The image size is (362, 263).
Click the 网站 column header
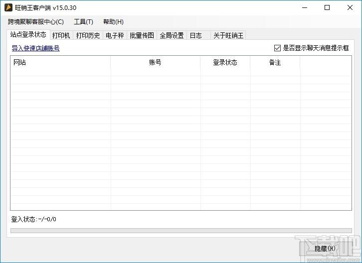click(x=60, y=62)
